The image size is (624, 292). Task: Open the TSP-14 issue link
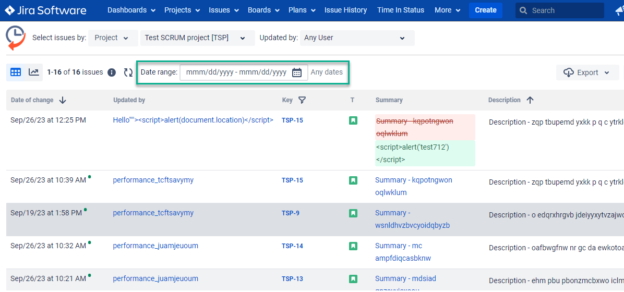pos(292,246)
